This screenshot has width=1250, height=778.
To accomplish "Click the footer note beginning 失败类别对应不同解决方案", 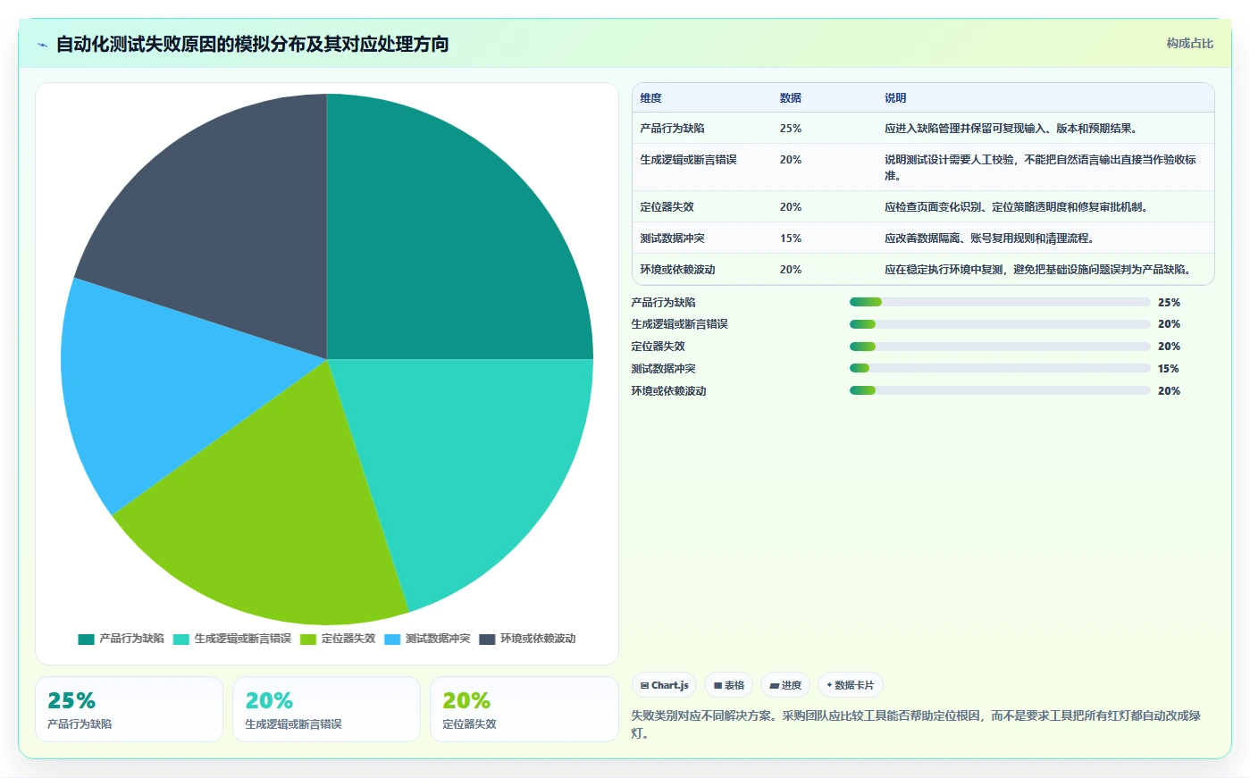I will point(916,724).
